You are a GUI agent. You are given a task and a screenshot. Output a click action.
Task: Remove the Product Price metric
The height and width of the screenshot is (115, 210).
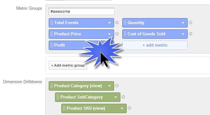[117, 34]
